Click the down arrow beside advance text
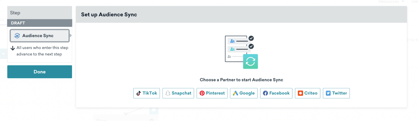 pos(13,48)
